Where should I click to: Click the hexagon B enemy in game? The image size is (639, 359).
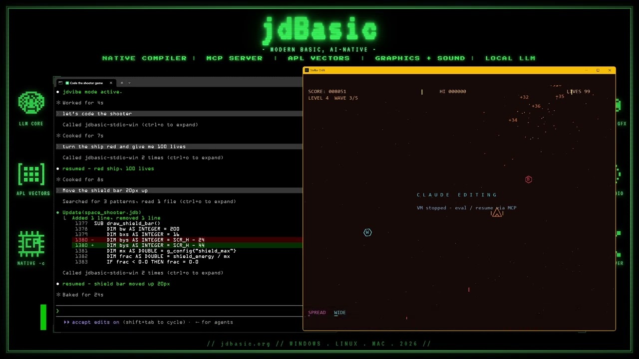point(529,179)
